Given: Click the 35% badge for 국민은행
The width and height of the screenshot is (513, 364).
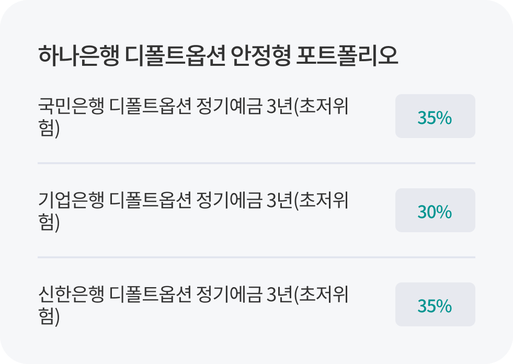Looking at the screenshot, I should (435, 117).
